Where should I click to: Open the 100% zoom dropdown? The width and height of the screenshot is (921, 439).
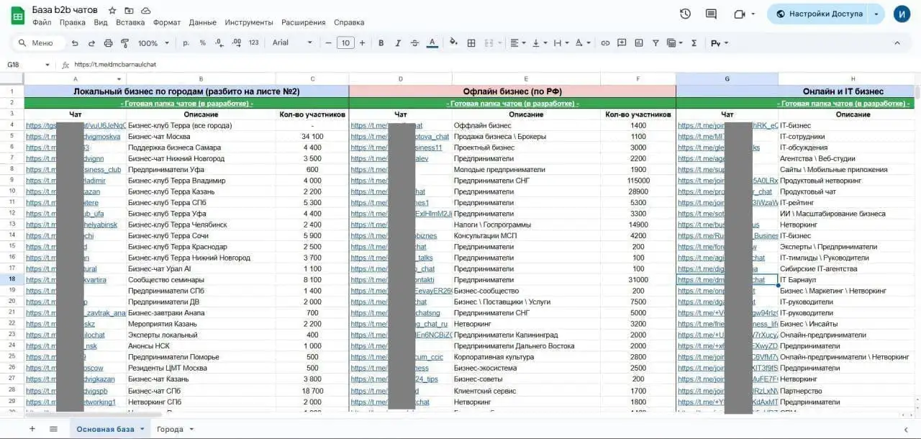153,43
